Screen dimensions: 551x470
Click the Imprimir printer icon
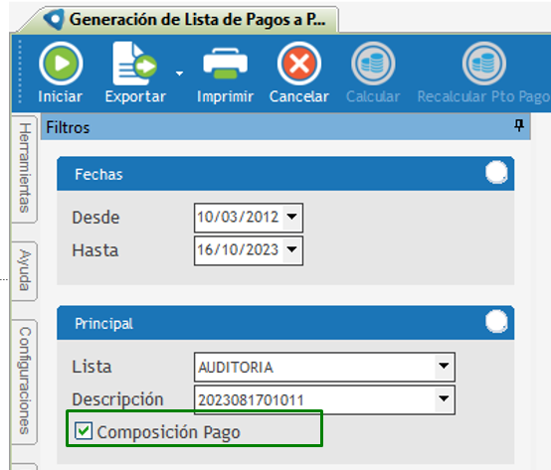click(x=225, y=64)
